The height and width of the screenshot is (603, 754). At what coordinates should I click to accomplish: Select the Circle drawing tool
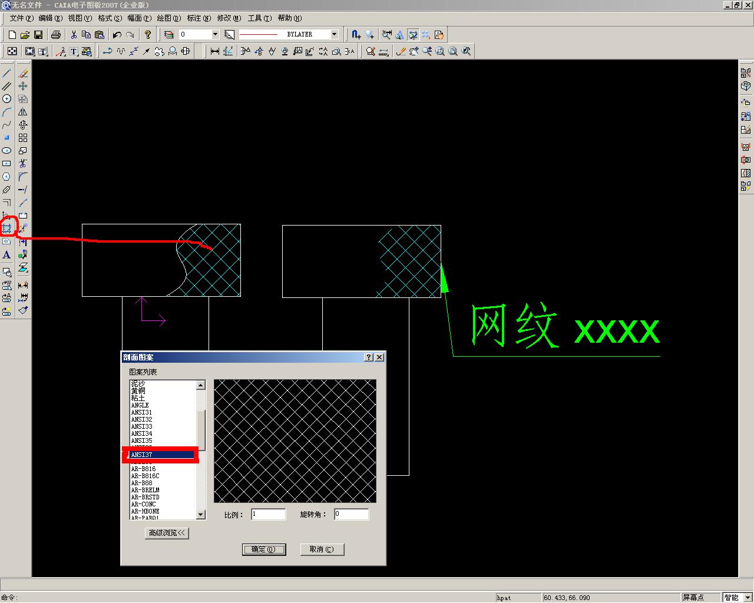[x=6, y=99]
